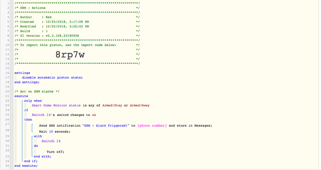Select 'disable automatic piston state;' statement

coord(52,77)
